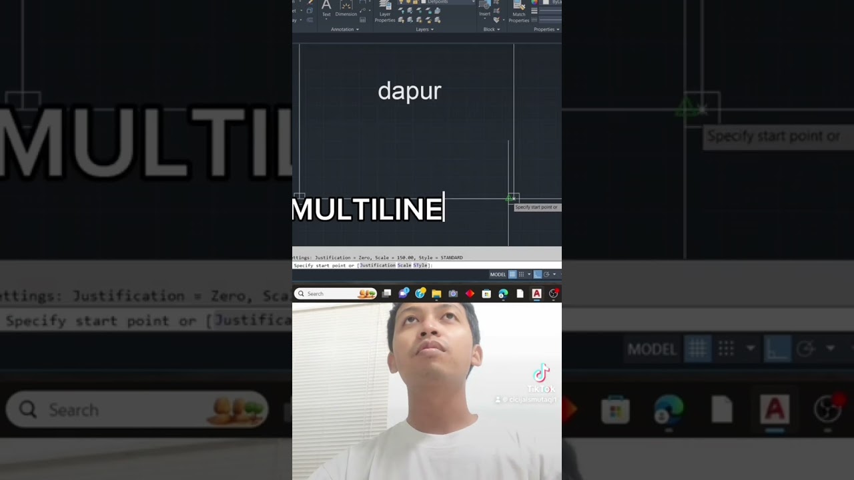Screen dimensions: 854x480
Task: Click the Edit Attributes icon
Action: (x=496, y=20)
